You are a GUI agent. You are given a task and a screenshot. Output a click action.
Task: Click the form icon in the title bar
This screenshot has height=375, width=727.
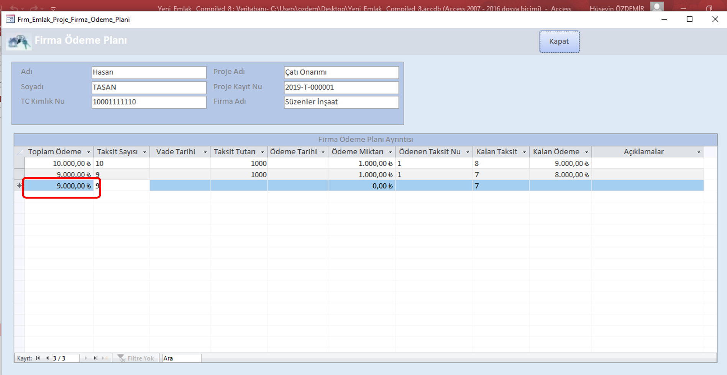[x=10, y=19]
